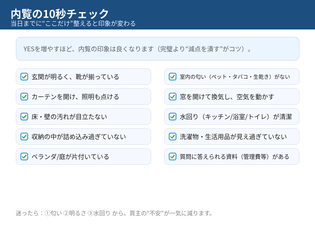Select the YESを増やすほど tip banner
The width and height of the screenshot is (315, 226).
[157, 49]
